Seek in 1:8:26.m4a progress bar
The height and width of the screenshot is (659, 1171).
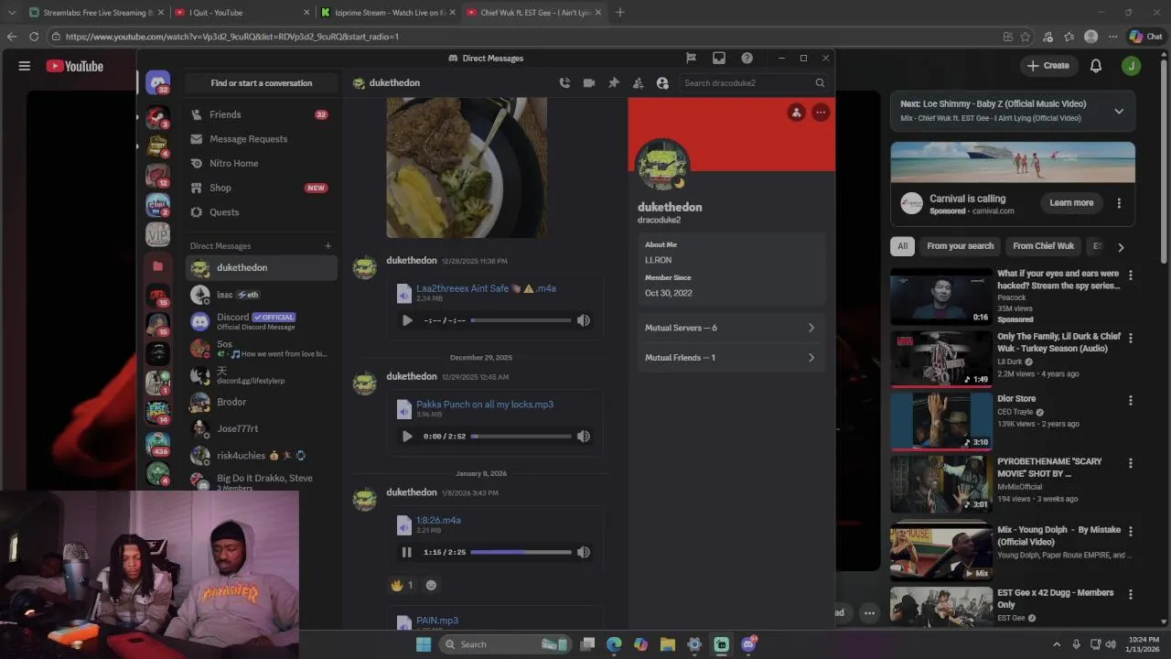click(x=521, y=552)
